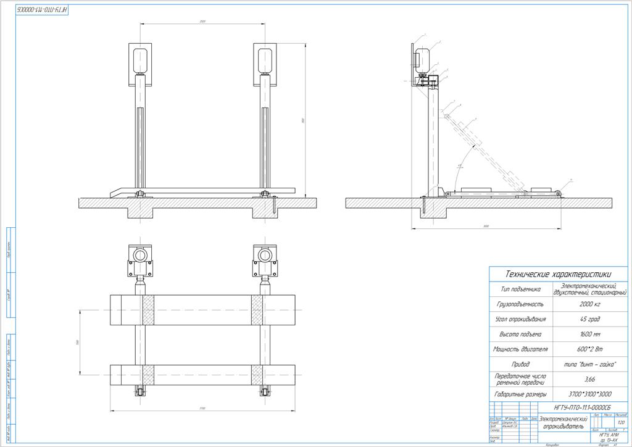The width and height of the screenshot is (632, 447).
Task: Click the "Тип подъемника" row label
Action: [x=522, y=289]
